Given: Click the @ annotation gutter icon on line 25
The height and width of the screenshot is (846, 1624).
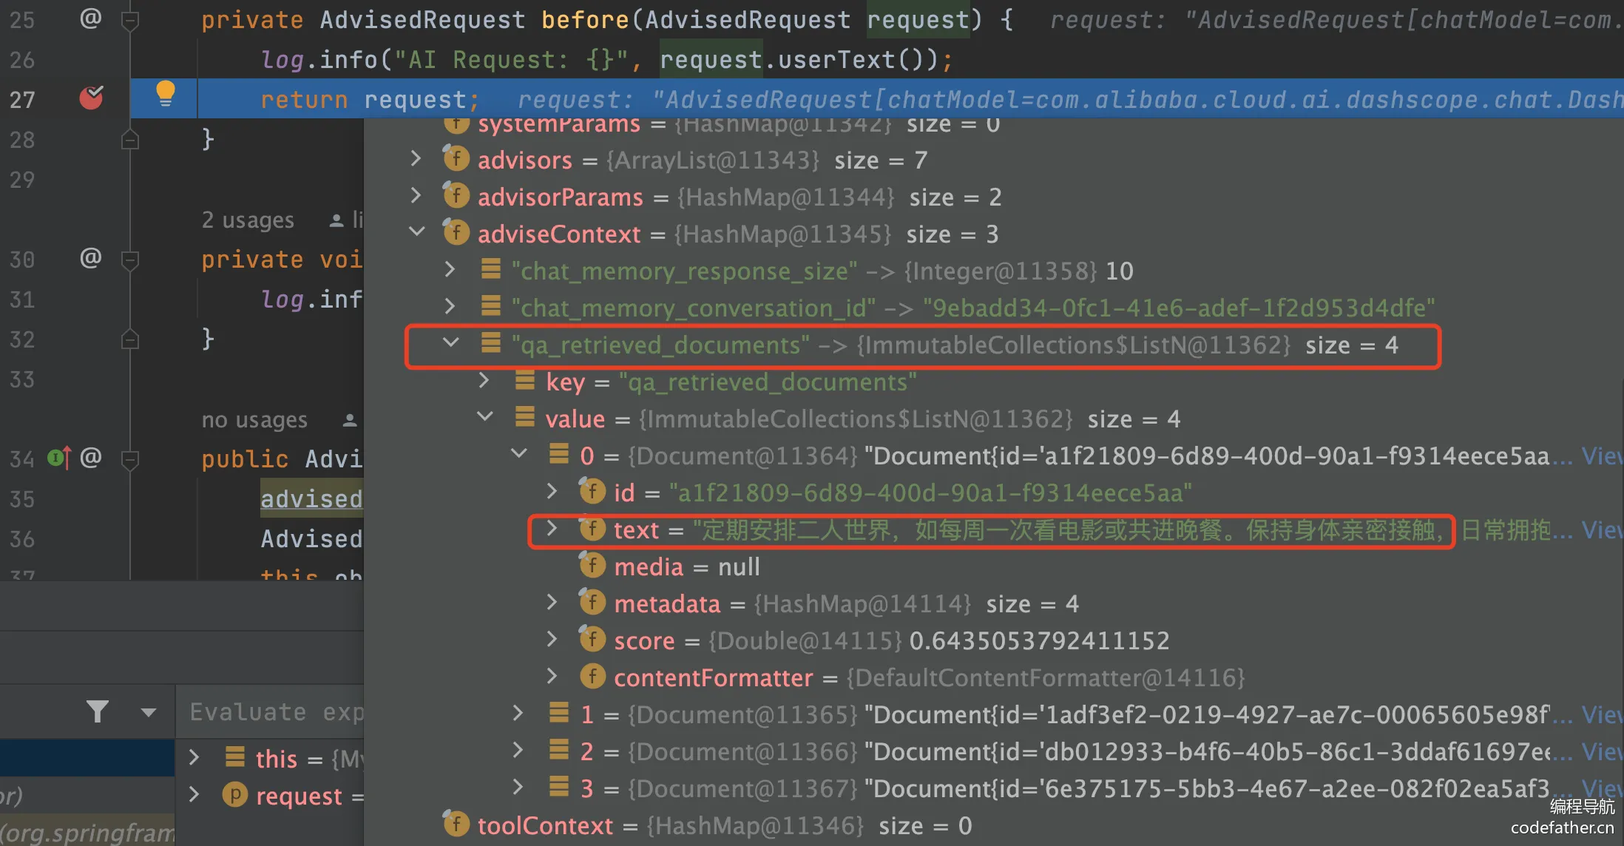Looking at the screenshot, I should (90, 18).
